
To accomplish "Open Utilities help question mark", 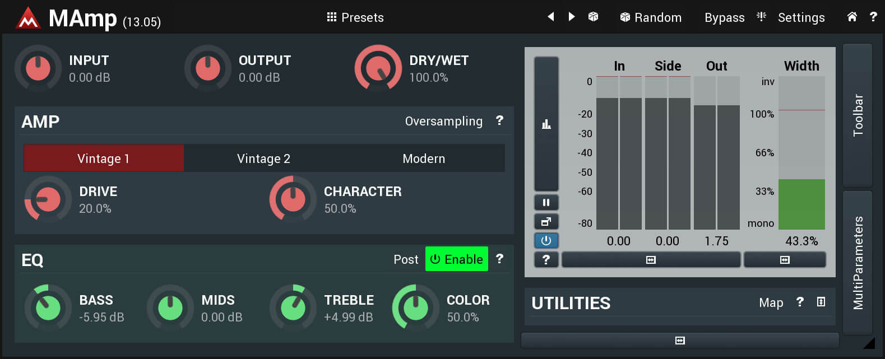I will [x=800, y=302].
